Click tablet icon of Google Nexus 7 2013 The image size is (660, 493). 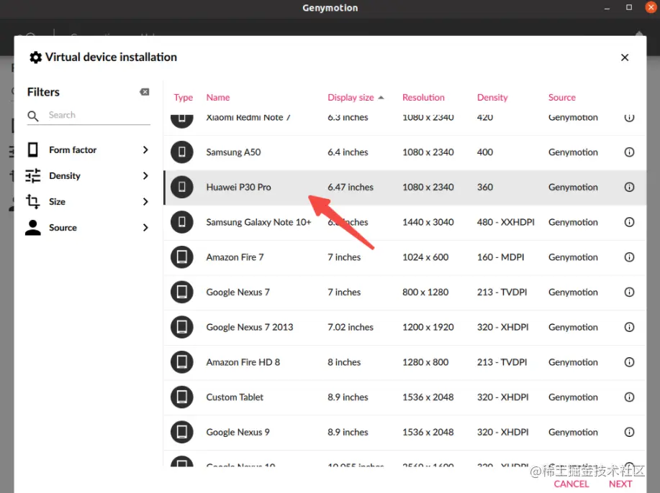(182, 327)
